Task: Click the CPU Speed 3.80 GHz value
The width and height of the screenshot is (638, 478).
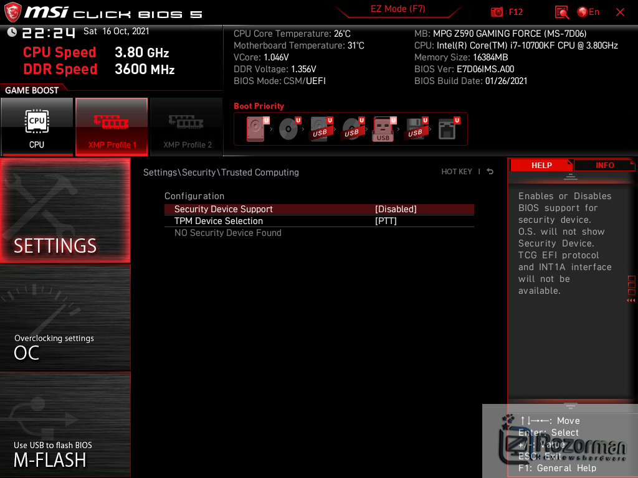Action: coord(141,52)
